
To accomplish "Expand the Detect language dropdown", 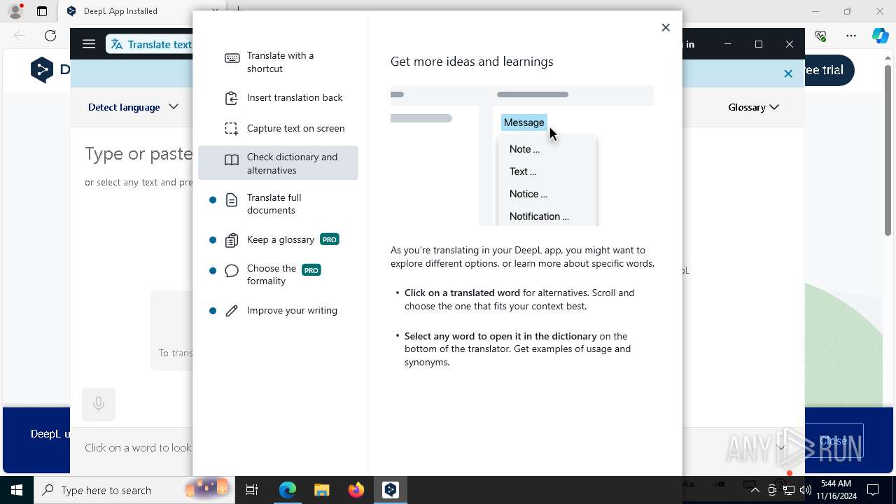I will (x=133, y=107).
